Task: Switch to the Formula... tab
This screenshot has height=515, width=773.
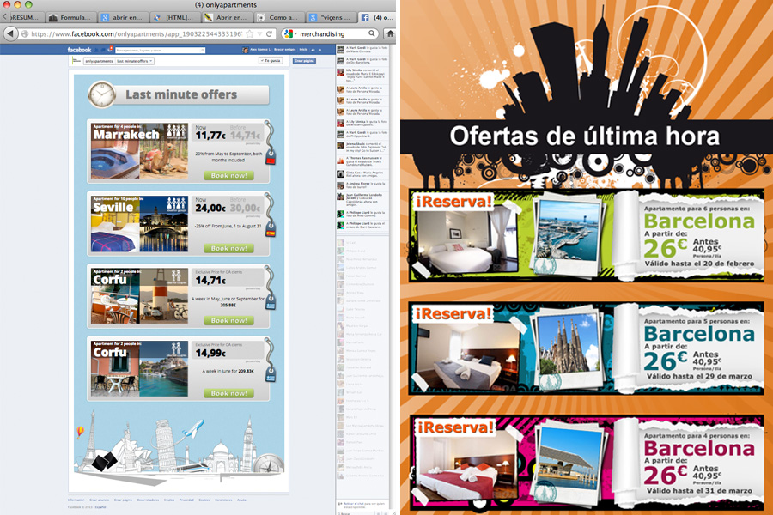Action: 70,17
